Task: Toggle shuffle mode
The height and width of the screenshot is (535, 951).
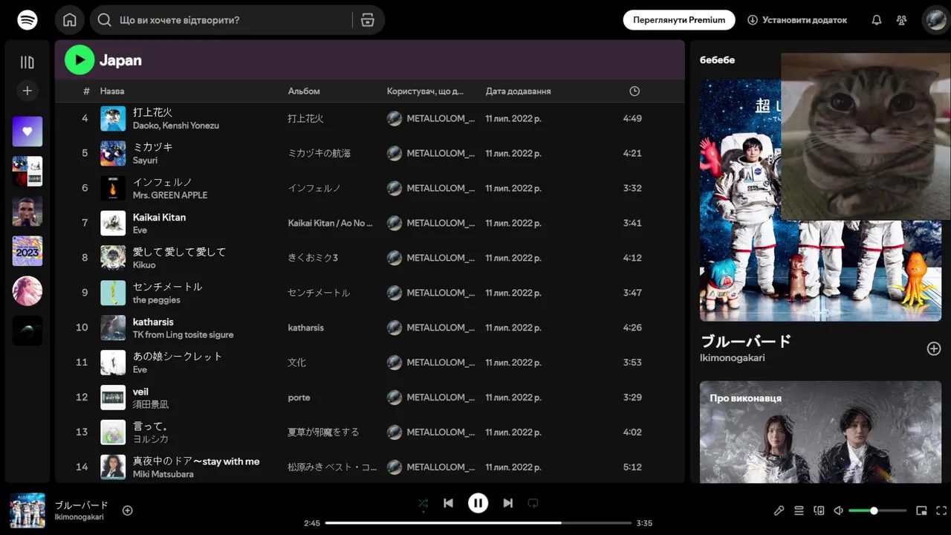Action: pyautogui.click(x=423, y=503)
